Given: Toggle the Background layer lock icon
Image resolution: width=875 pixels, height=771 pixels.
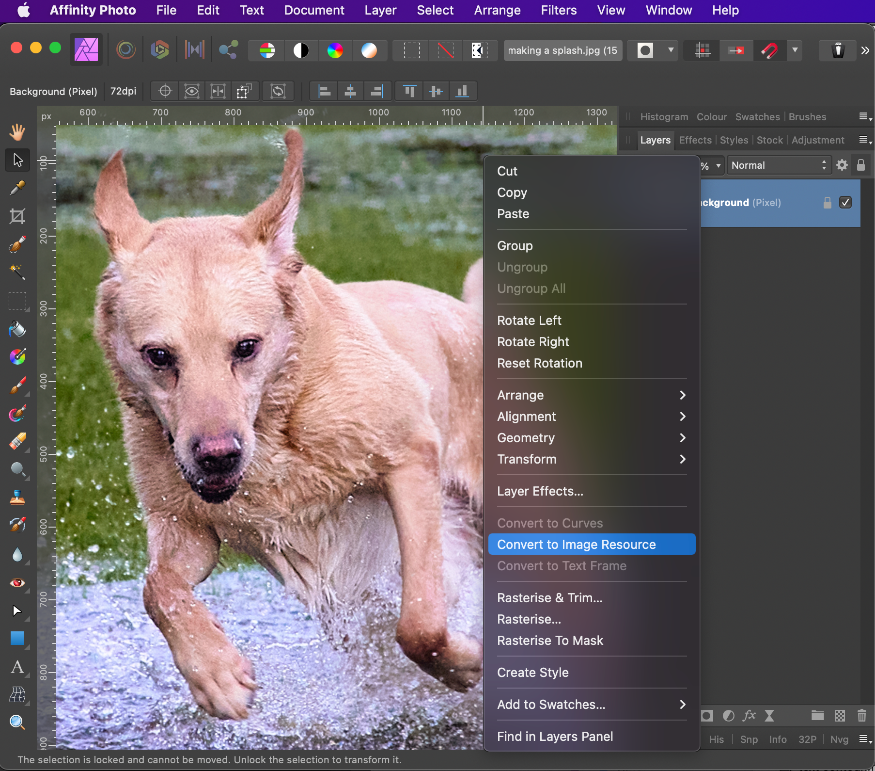Looking at the screenshot, I should [828, 203].
